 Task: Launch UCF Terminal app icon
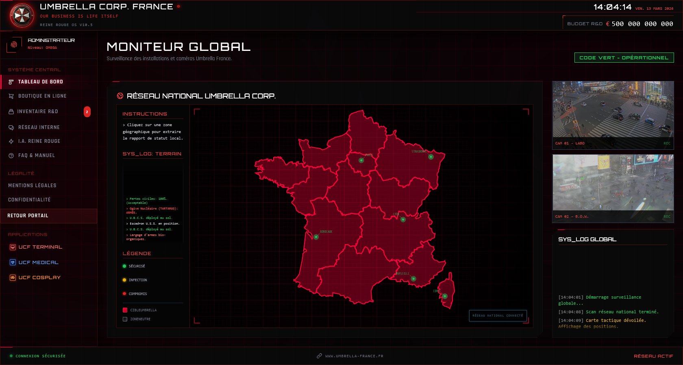click(x=13, y=247)
